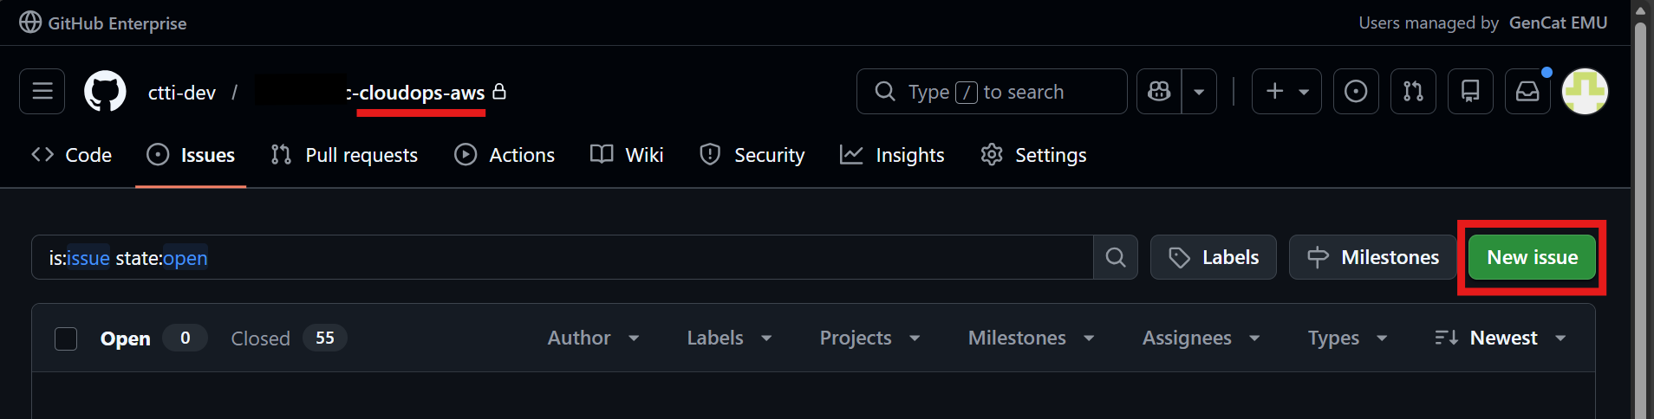Toggle the select all issues checkbox

66,338
